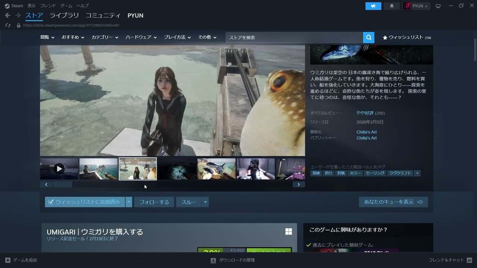This screenshot has width=477, height=268.
Task: Open the カテゴリー dropdown menu
Action: click(105, 37)
